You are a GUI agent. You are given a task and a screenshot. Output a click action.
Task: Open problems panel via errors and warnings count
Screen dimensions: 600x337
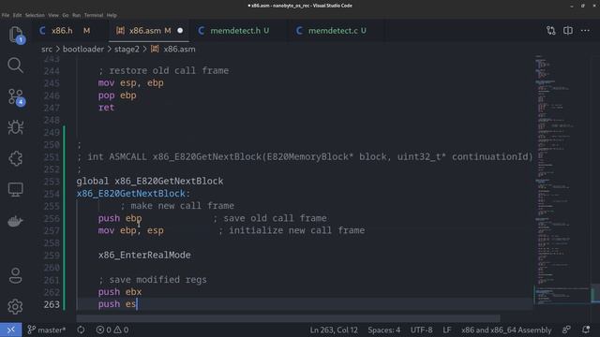pos(112,330)
